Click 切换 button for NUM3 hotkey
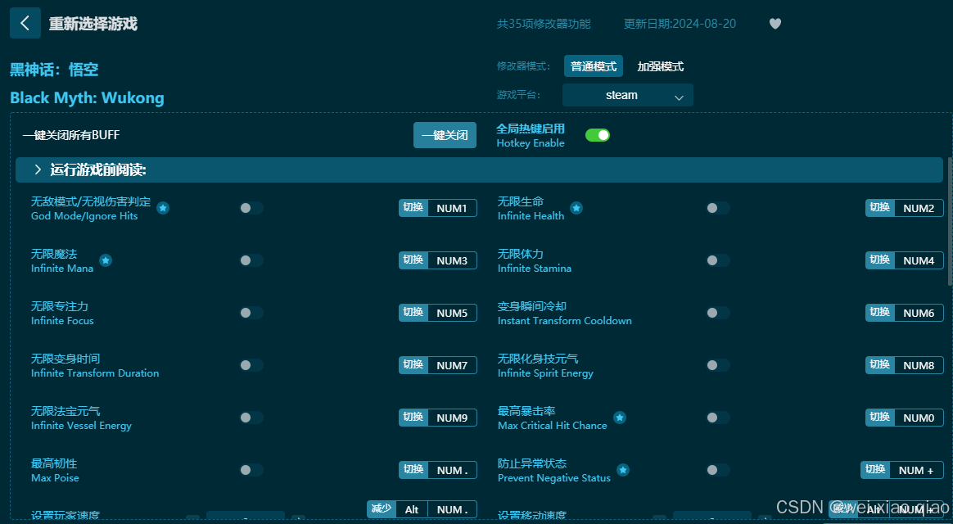The image size is (953, 524). (x=413, y=260)
